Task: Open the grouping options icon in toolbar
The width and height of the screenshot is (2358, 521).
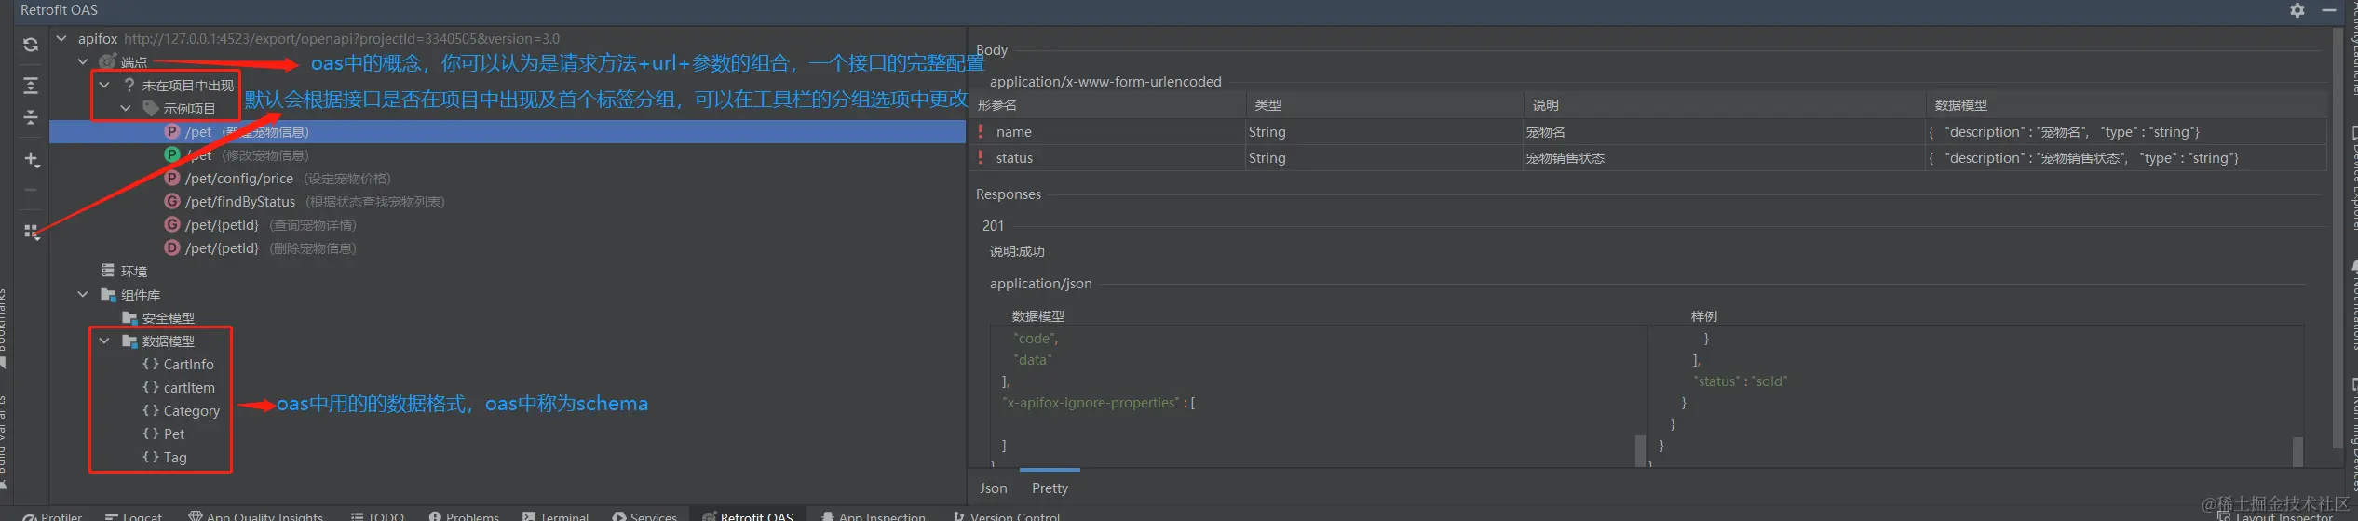Action: point(32,232)
